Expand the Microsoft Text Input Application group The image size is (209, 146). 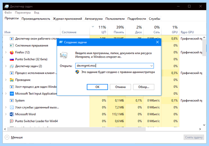6,94
